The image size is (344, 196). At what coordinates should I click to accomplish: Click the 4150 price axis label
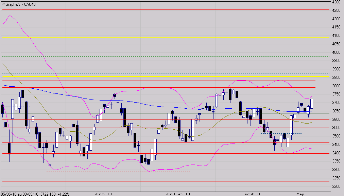336,27
